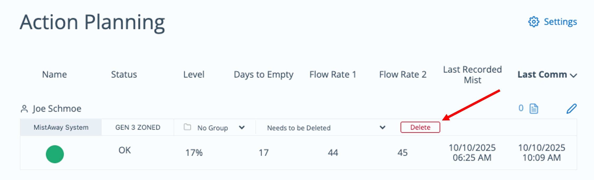Click the folder icon beside No Group
This screenshot has height=180, width=594.
tap(187, 127)
